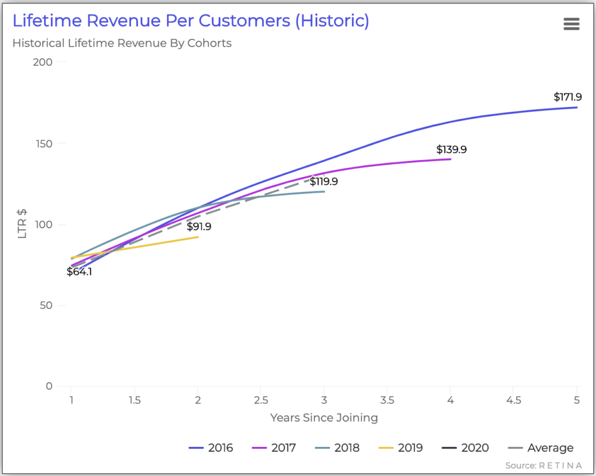Click the $139.9 data label
This screenshot has height=476, width=596.
[452, 150]
